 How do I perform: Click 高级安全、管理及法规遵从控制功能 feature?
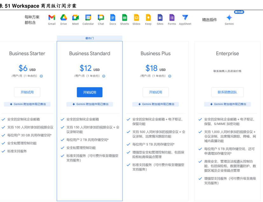tap(230, 166)
